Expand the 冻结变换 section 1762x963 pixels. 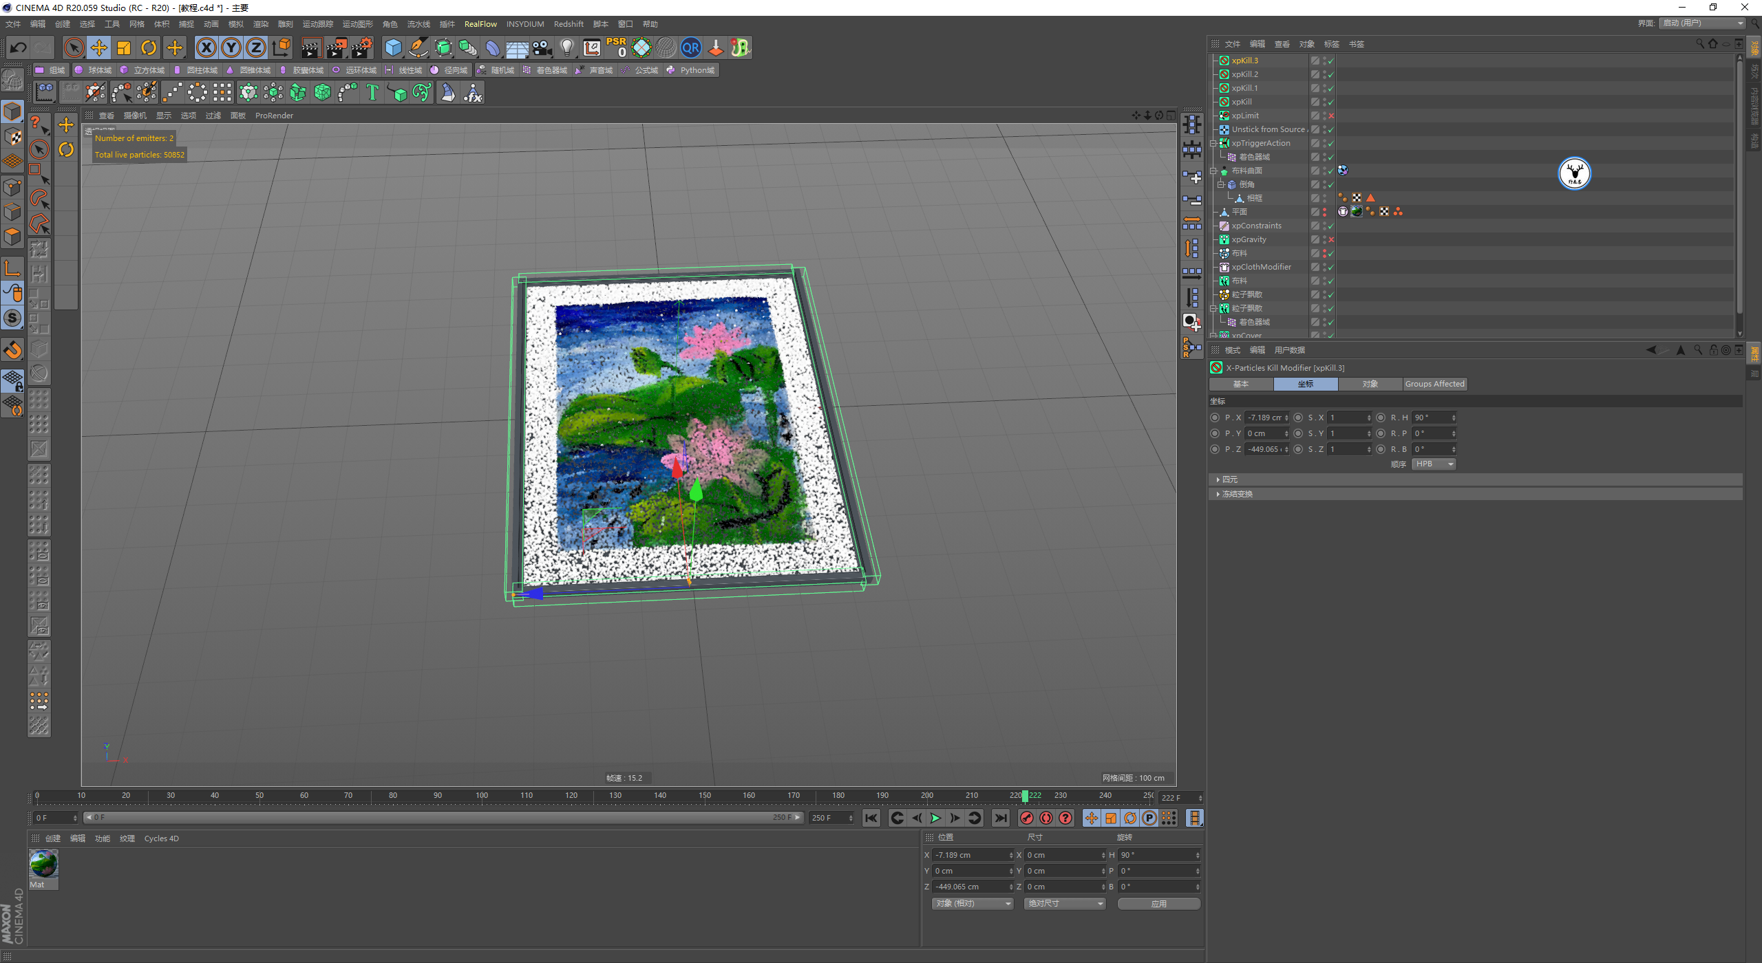coord(1237,494)
